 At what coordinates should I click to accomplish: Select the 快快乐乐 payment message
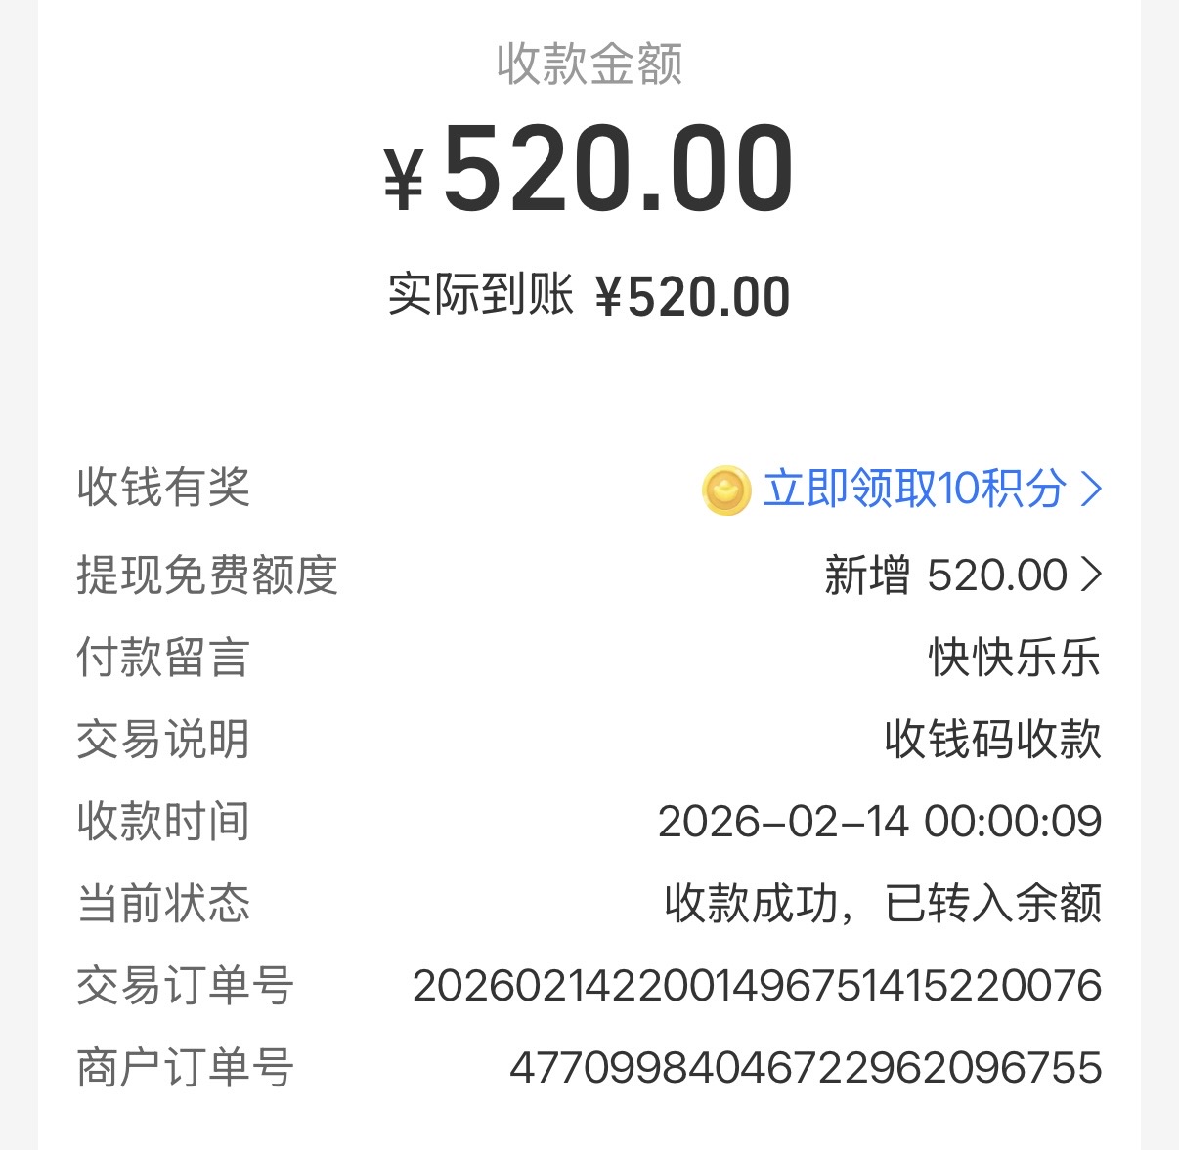pos(1014,657)
